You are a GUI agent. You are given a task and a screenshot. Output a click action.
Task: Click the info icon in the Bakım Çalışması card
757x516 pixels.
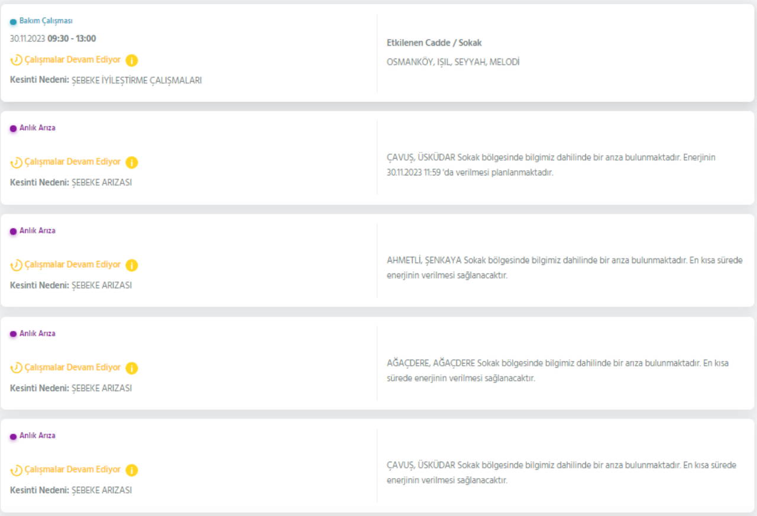131,60
